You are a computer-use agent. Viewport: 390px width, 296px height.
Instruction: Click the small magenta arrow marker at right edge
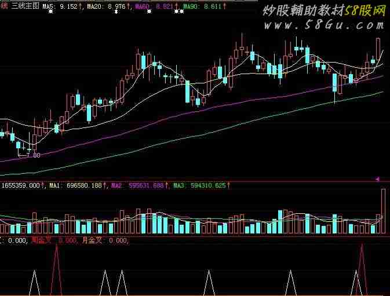point(378,178)
